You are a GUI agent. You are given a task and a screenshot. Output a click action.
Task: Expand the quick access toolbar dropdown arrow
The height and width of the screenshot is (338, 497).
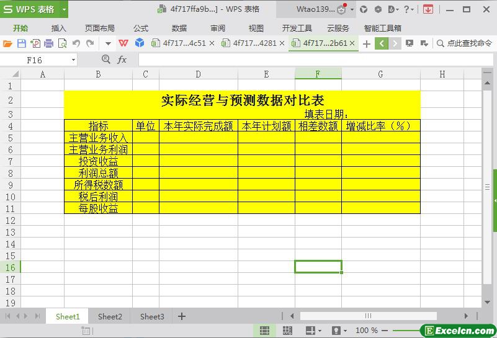click(108, 43)
